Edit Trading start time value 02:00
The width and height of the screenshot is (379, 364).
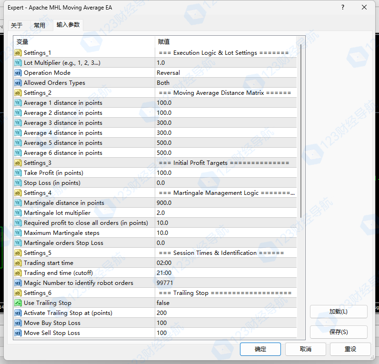(226, 263)
